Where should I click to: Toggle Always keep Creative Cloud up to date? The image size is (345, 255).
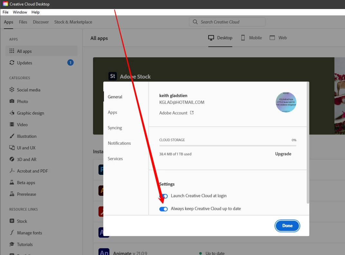tap(163, 209)
